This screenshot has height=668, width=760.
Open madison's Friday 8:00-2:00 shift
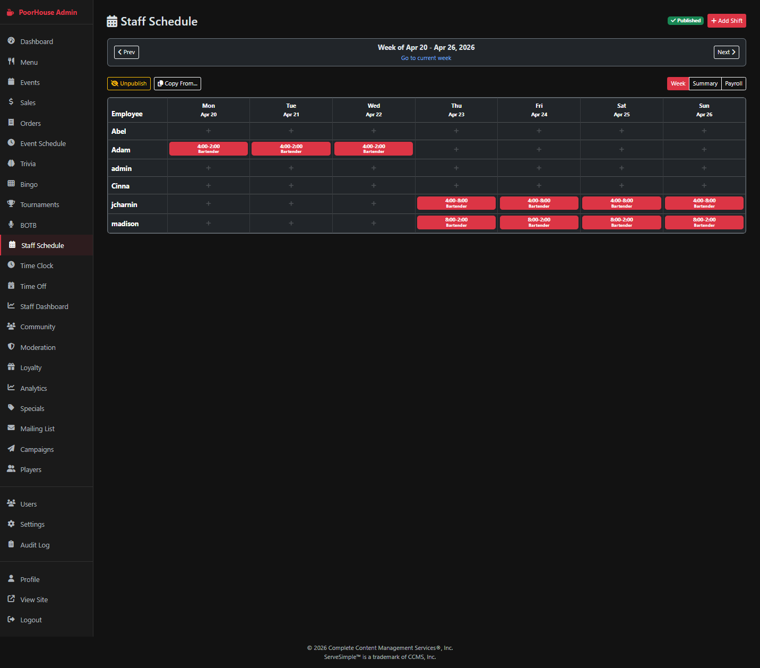(x=539, y=222)
